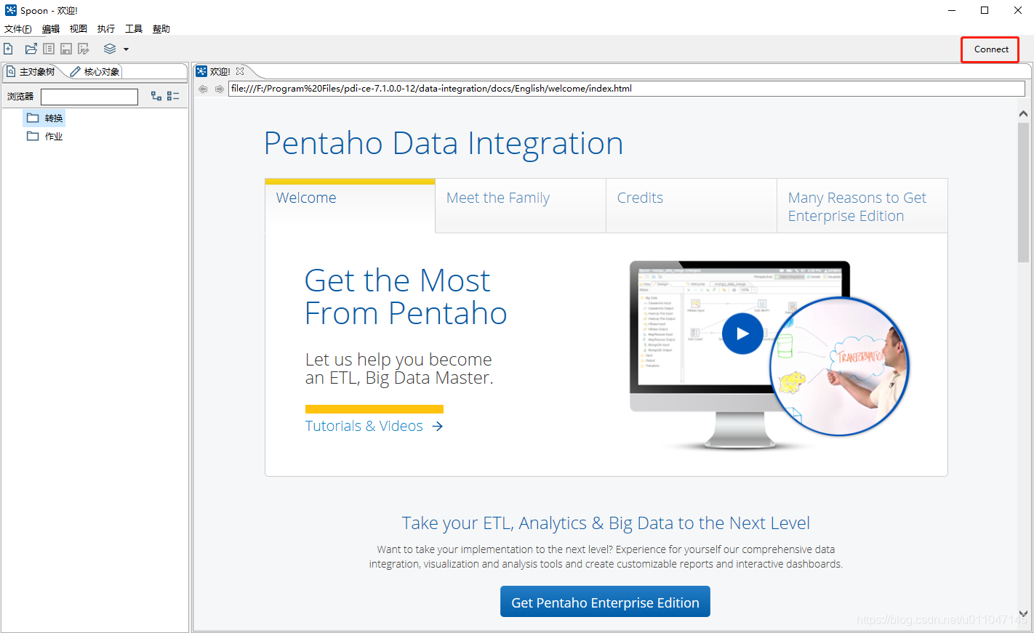The width and height of the screenshot is (1034, 633).
Task: Open the 帮助 menu
Action: 161,29
